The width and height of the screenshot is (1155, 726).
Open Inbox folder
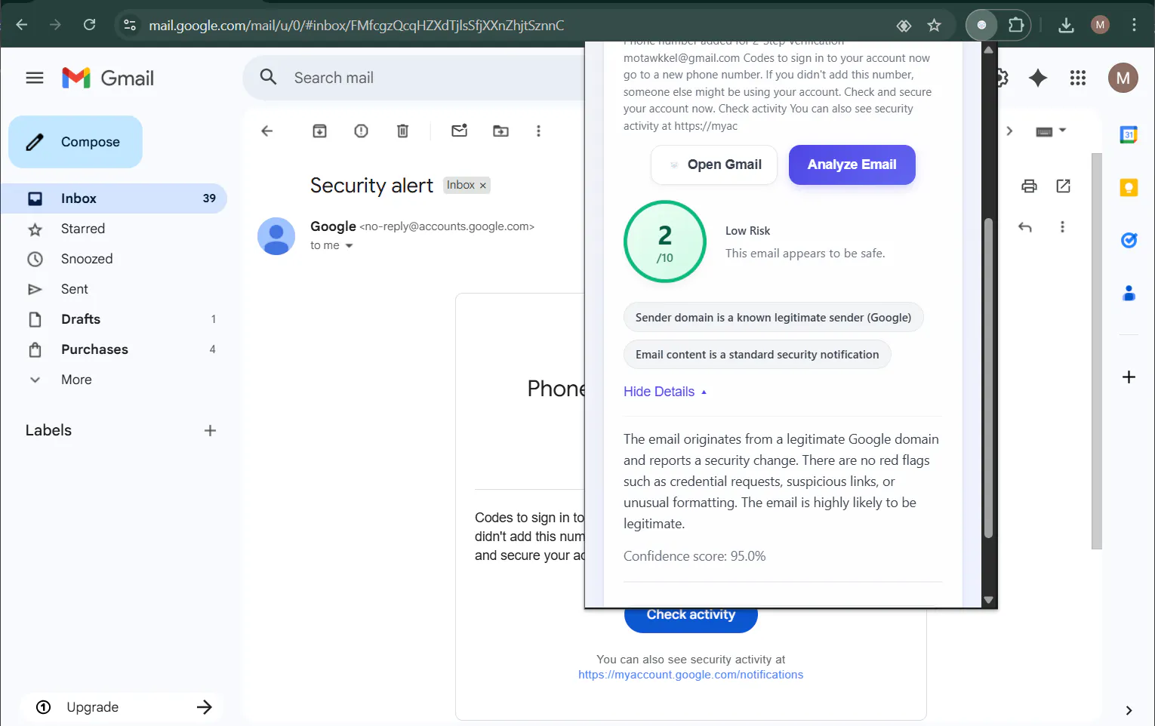coord(113,198)
